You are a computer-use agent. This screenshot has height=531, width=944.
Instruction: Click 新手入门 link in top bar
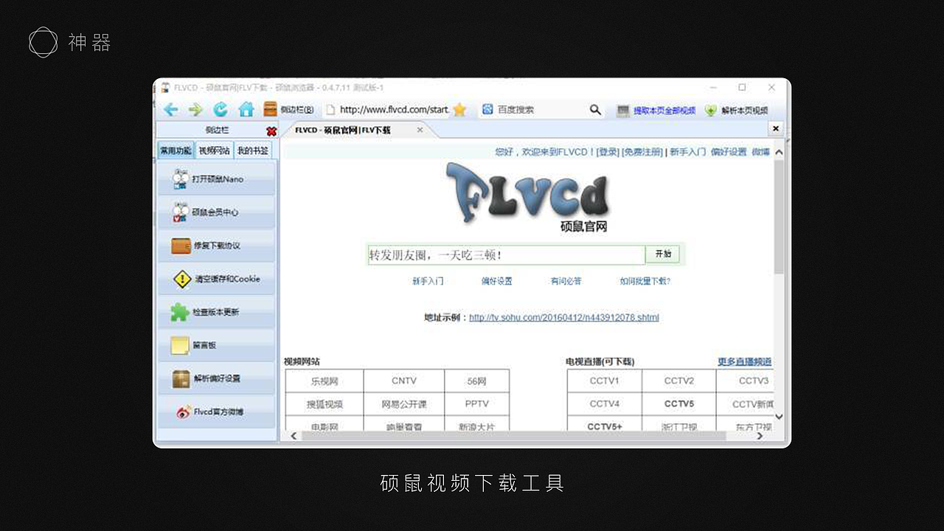(687, 152)
